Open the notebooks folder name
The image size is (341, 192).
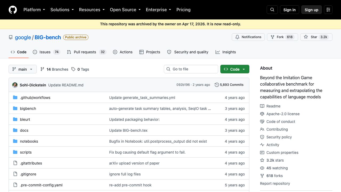pyautogui.click(x=29, y=141)
